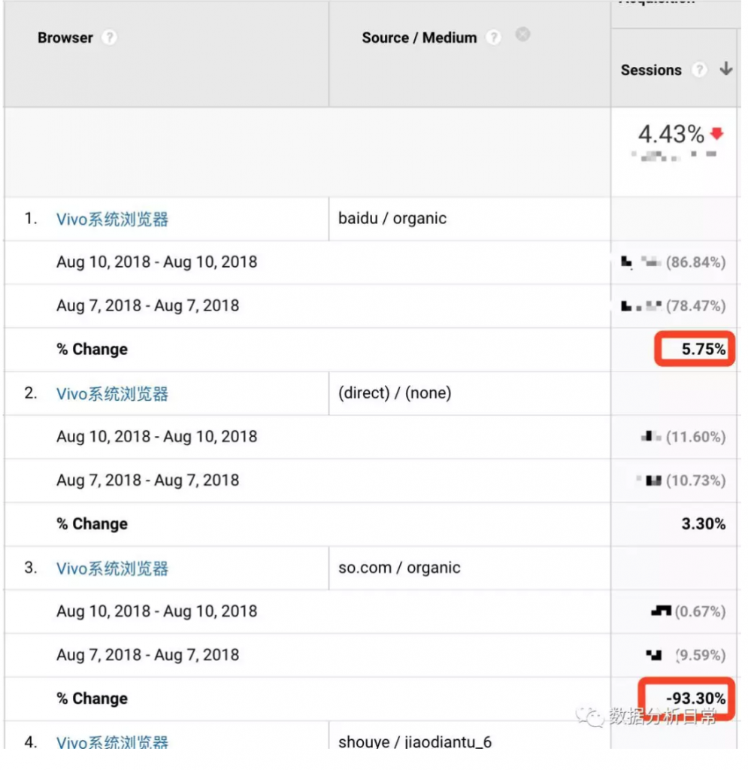Click the help icon beside Browser header
This screenshot has width=748, height=770.
coord(109,38)
